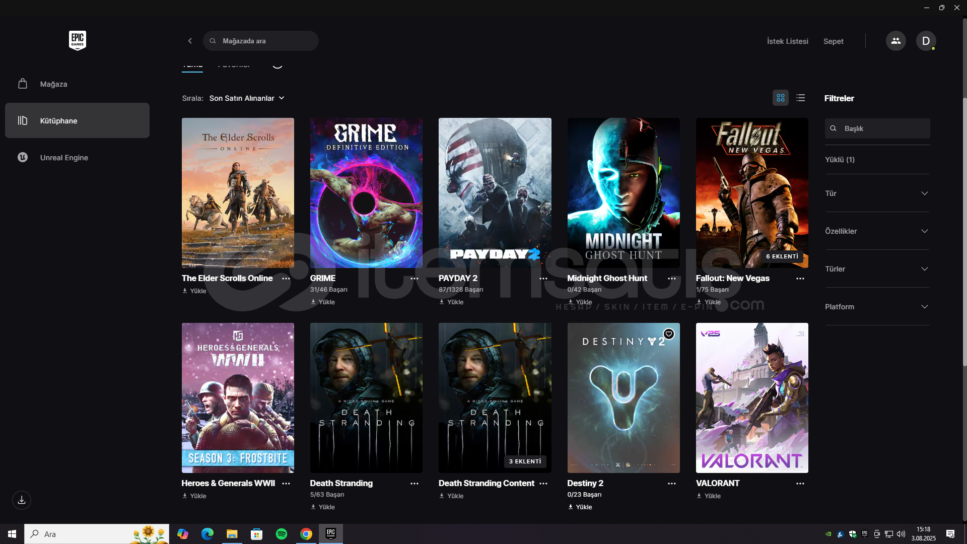Open The Elder Scrolls Online cover thumbnail
The width and height of the screenshot is (967, 544).
pyautogui.click(x=238, y=193)
